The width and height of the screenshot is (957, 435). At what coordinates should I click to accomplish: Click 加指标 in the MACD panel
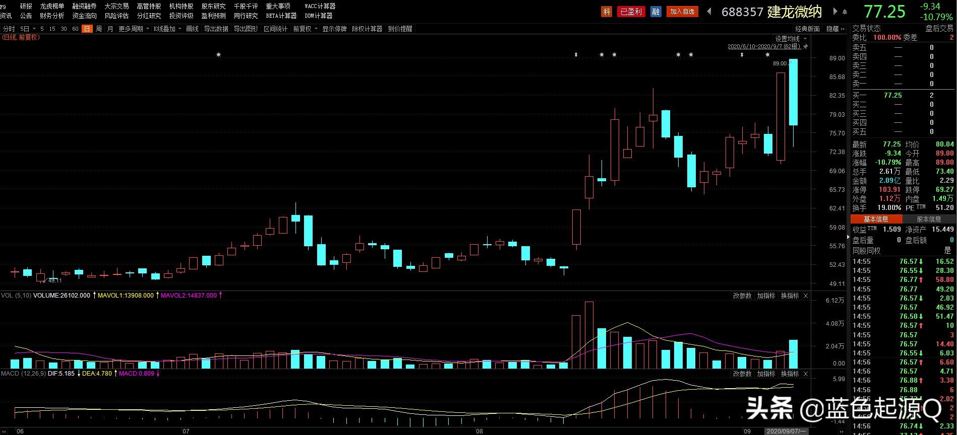[x=766, y=374]
